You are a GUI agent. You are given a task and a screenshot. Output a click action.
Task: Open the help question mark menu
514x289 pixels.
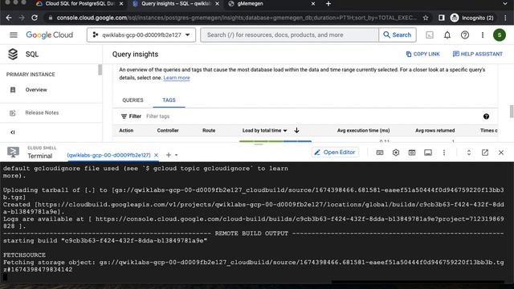465,35
